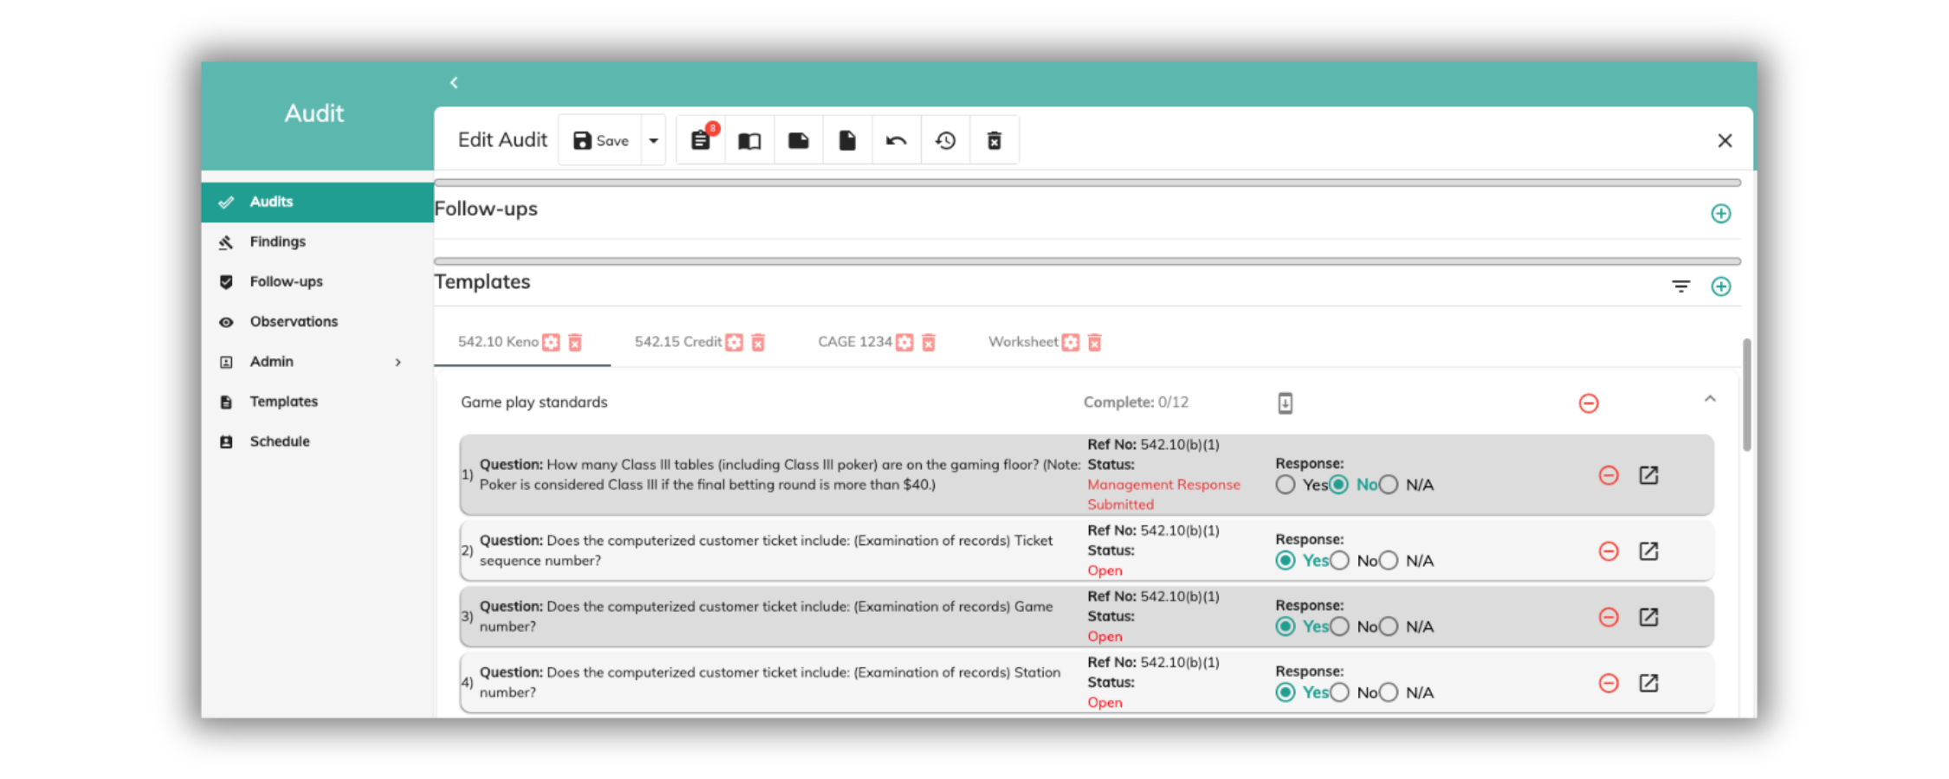This screenshot has height=779, width=1949.
Task: Click the open book icon in toolbar
Action: click(x=749, y=140)
